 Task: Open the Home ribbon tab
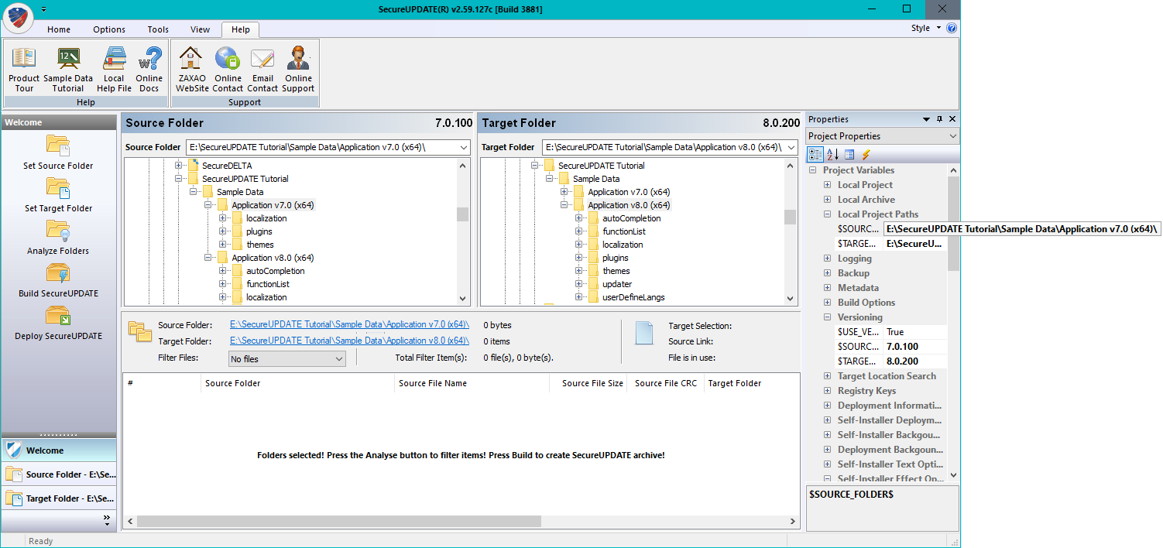pyautogui.click(x=59, y=29)
